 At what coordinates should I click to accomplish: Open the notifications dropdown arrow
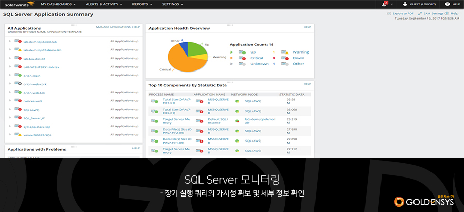point(392,5)
